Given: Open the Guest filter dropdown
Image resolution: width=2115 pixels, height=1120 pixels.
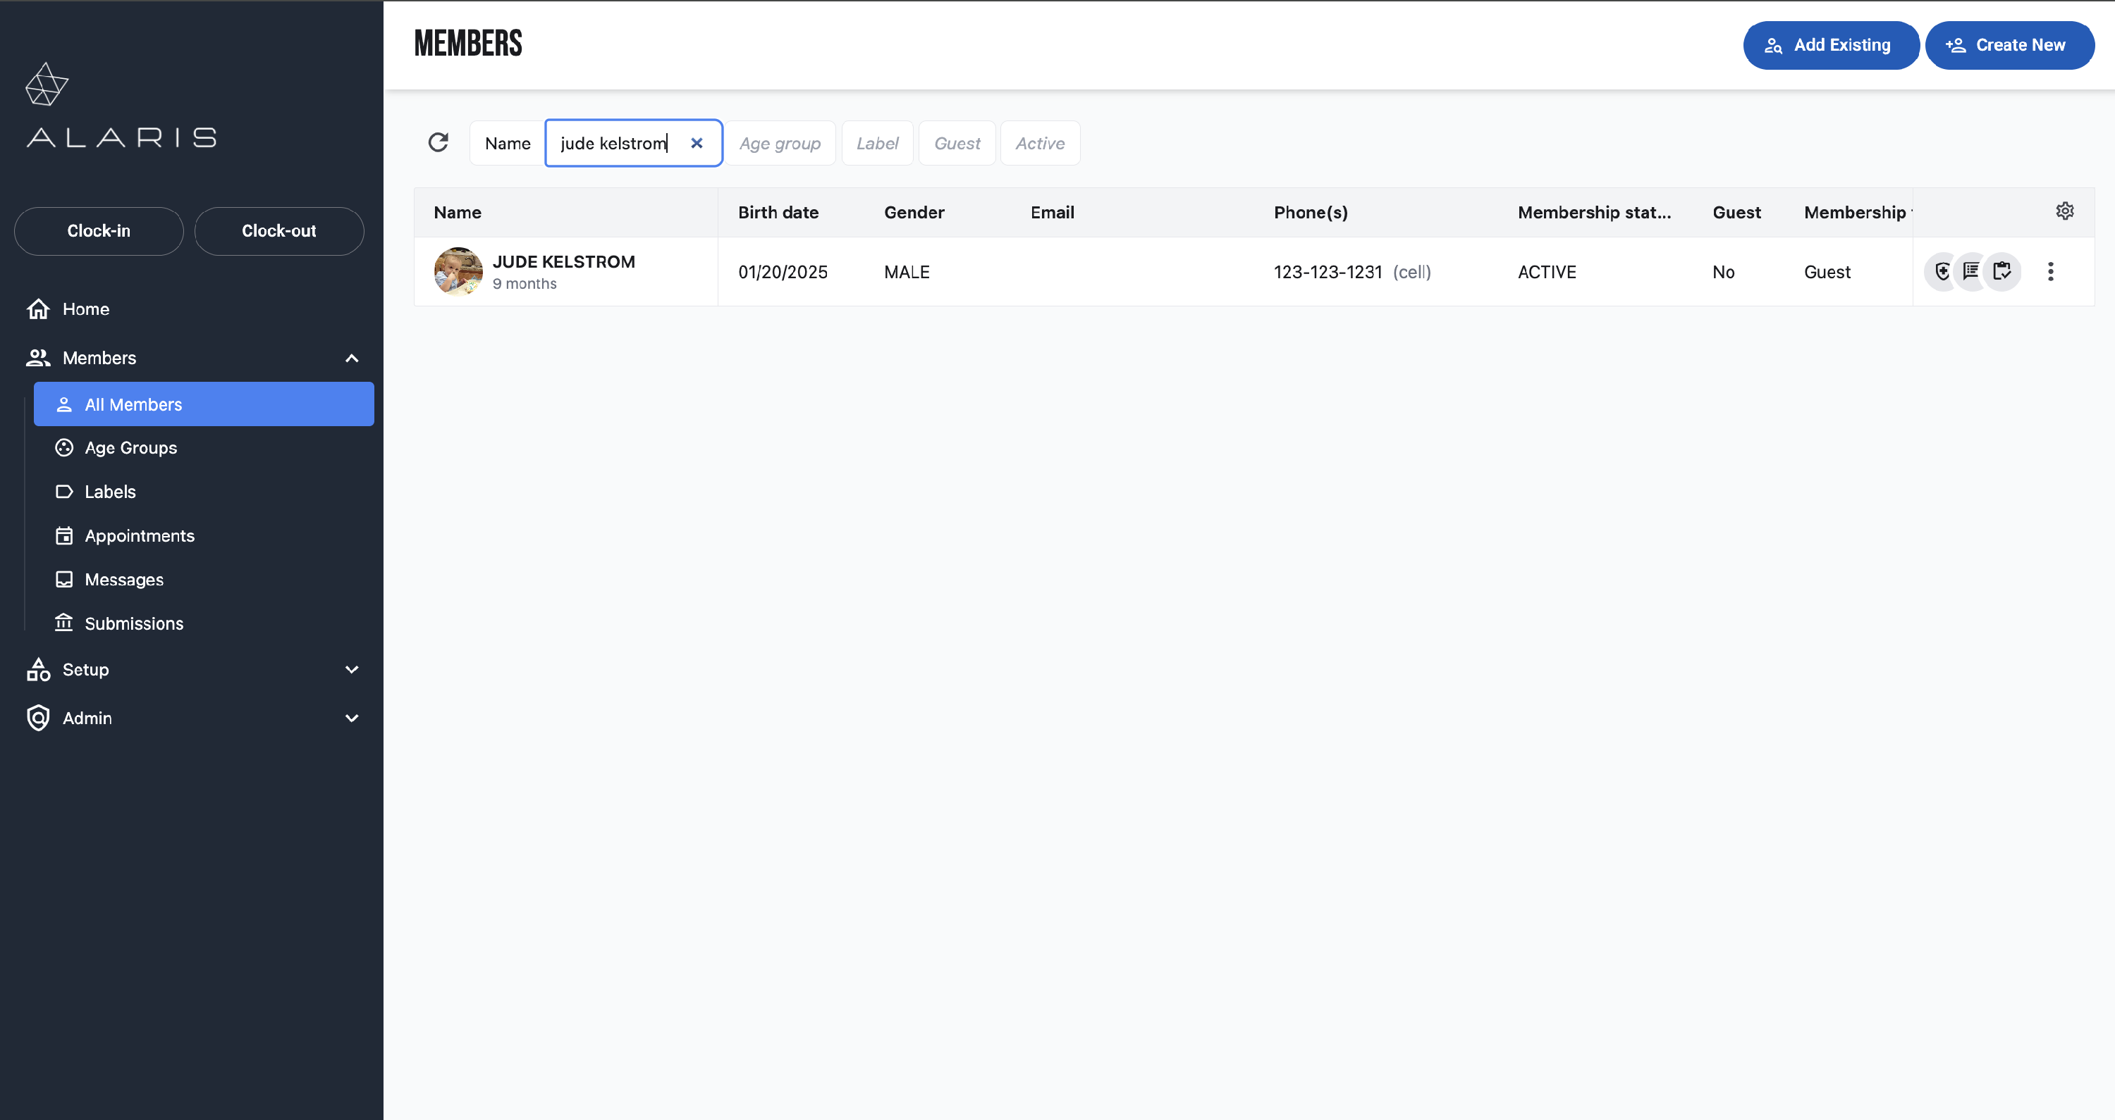Looking at the screenshot, I should coord(957,143).
